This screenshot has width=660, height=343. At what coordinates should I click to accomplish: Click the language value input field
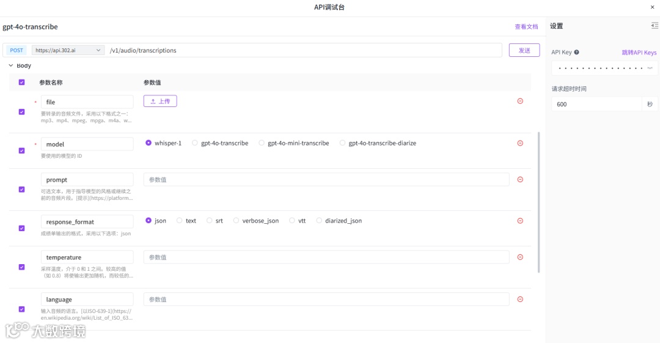tap(326, 299)
